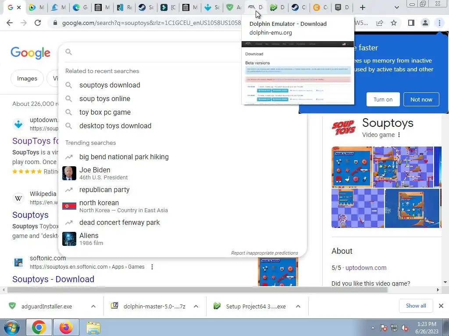This screenshot has height=336, width=449.
Task: Open the 'Souptoys - Download' softonic result
Action: pyautogui.click(x=53, y=279)
